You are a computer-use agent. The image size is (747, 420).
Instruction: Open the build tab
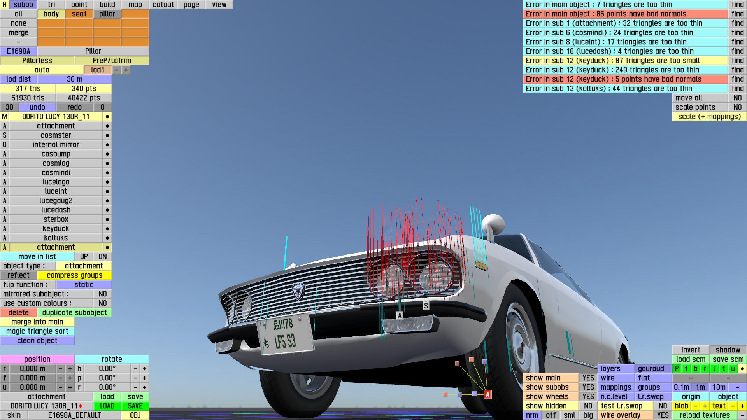(107, 5)
